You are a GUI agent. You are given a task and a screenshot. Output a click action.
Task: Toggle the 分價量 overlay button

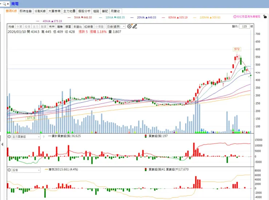99,27
